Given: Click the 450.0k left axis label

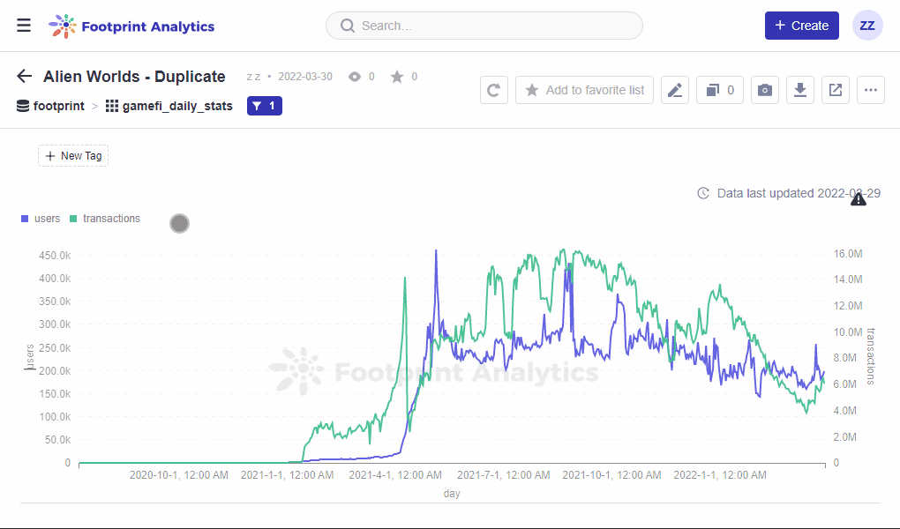Looking at the screenshot, I should click(x=55, y=256).
